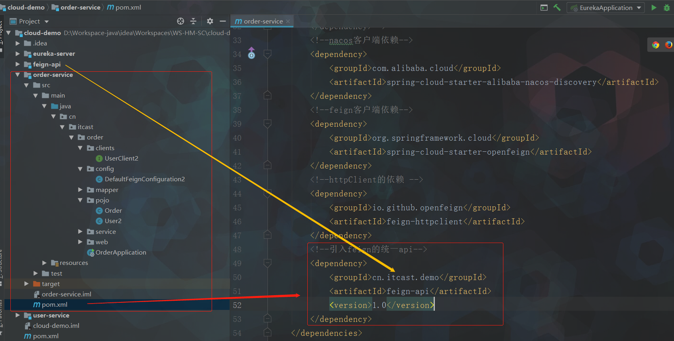
Task: Select the web package folder
Action: (x=102, y=242)
